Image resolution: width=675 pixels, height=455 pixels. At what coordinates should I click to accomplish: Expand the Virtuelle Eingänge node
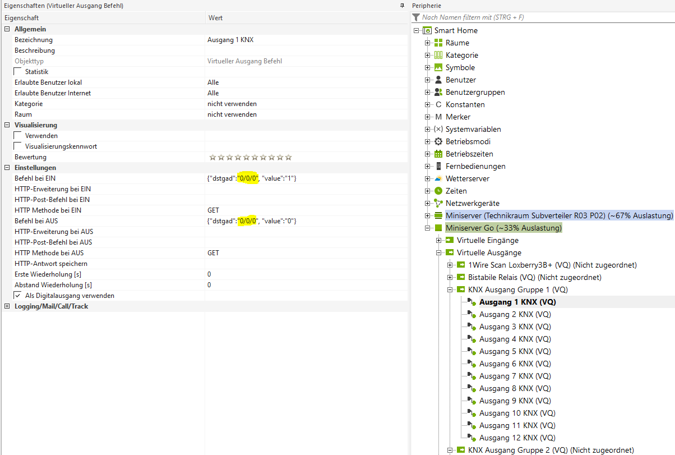[x=438, y=241]
